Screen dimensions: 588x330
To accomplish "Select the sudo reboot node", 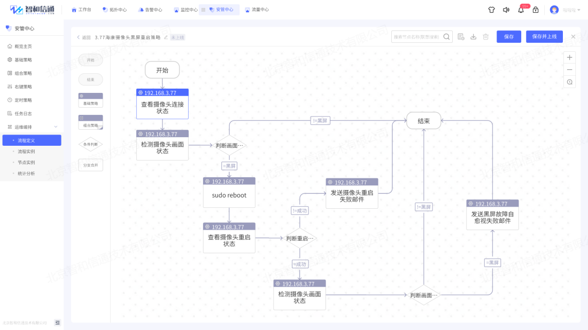I will click(229, 195).
